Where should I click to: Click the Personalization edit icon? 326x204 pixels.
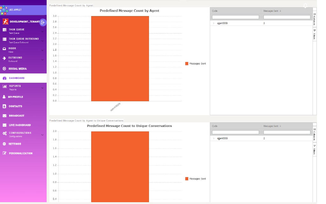click(x=4, y=153)
